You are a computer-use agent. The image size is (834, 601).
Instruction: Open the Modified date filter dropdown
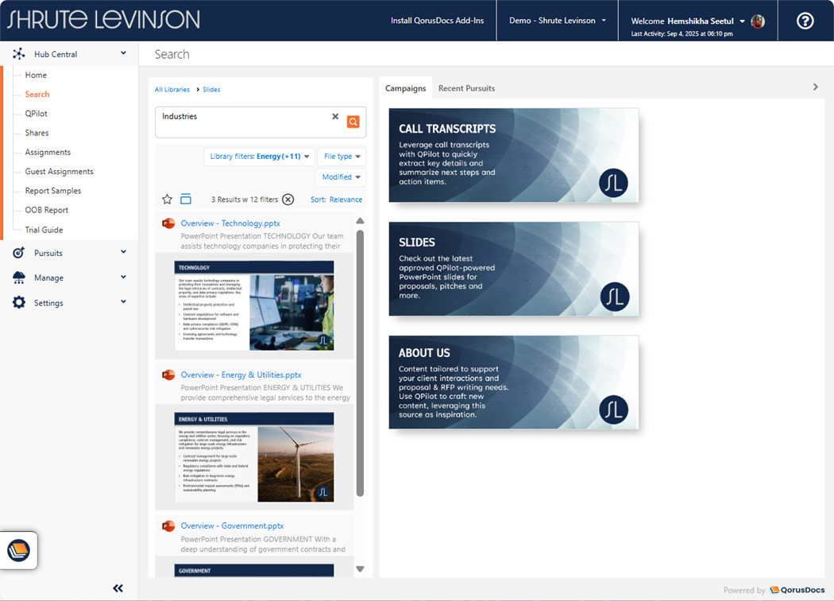click(342, 177)
